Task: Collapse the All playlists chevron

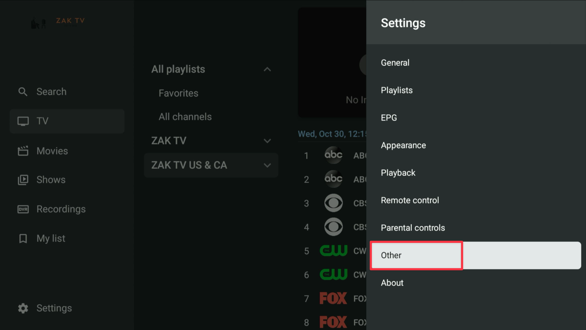Action: click(267, 69)
